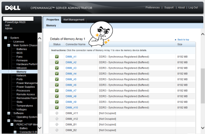The width and height of the screenshot is (205, 134).
Task: Click the unknown status icon for DIMM_A12
Action: coord(57,119)
